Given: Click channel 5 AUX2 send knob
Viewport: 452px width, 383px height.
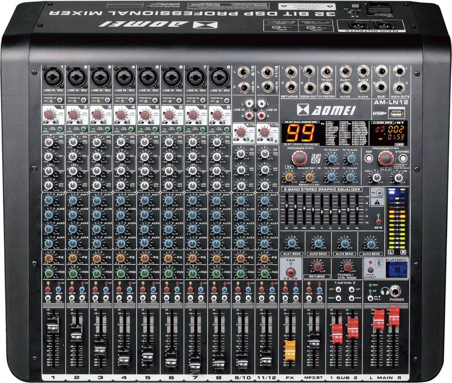Looking at the screenshot, I should click(x=144, y=214).
